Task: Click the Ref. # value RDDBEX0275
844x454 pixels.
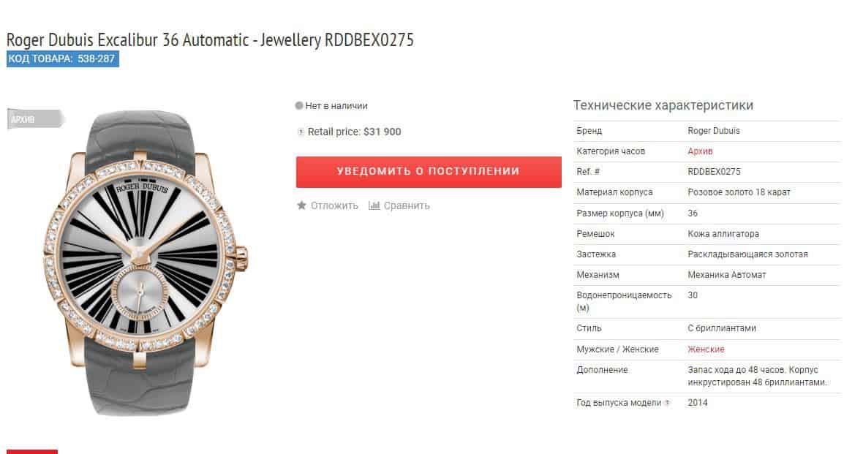Action: (x=714, y=172)
